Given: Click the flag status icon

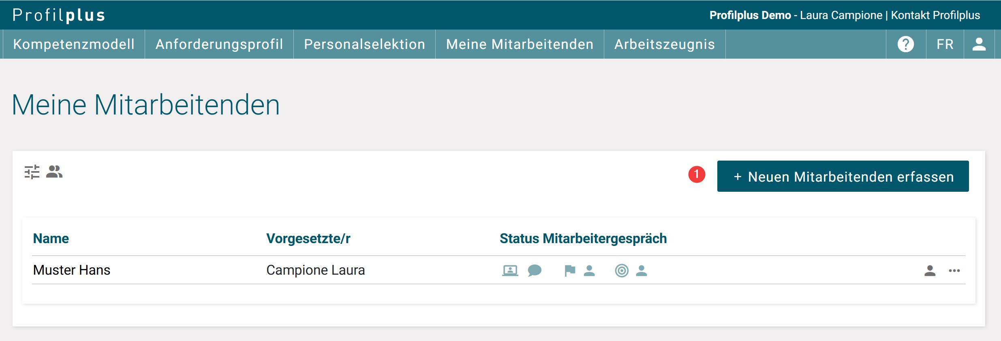Looking at the screenshot, I should [570, 270].
